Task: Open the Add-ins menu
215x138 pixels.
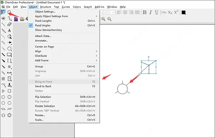Action: [x=99, y=7]
